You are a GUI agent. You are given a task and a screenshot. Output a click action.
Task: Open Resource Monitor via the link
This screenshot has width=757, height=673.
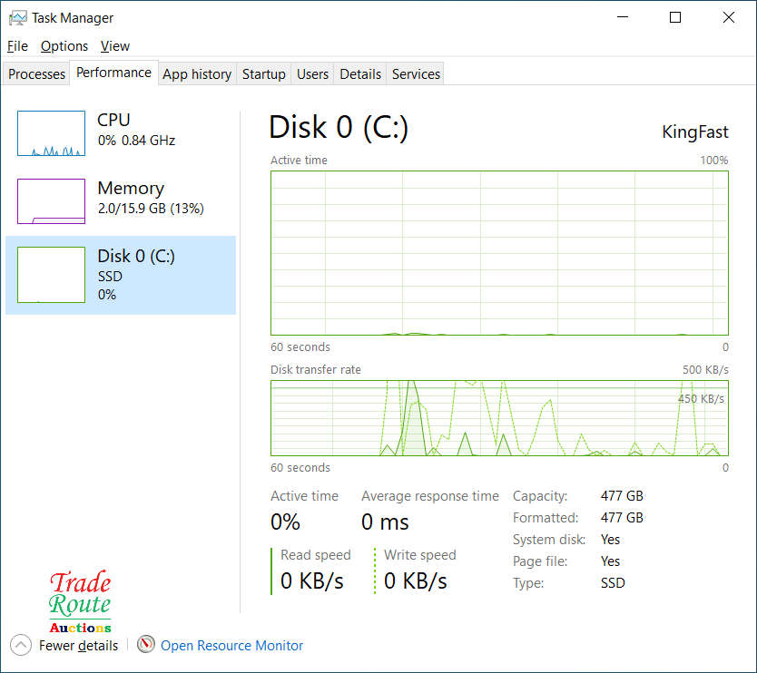231,645
